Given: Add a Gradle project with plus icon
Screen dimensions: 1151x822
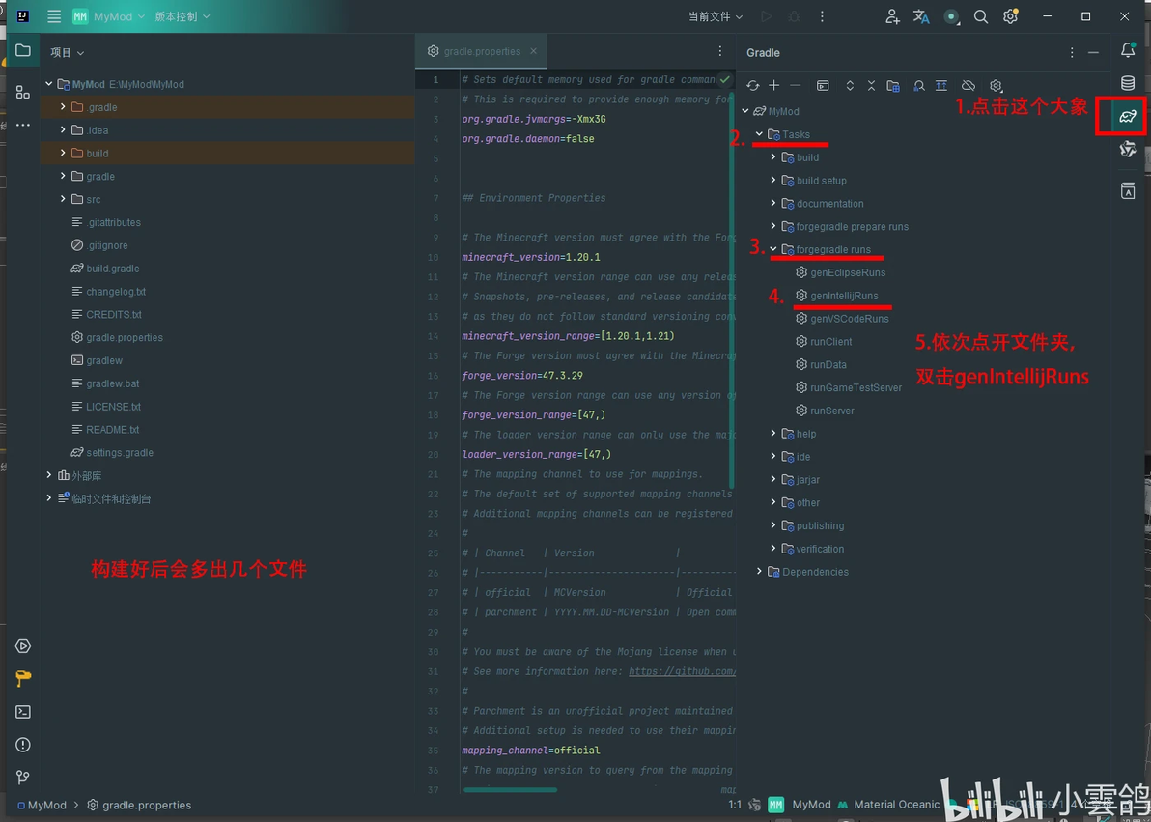Looking at the screenshot, I should pyautogui.click(x=773, y=85).
